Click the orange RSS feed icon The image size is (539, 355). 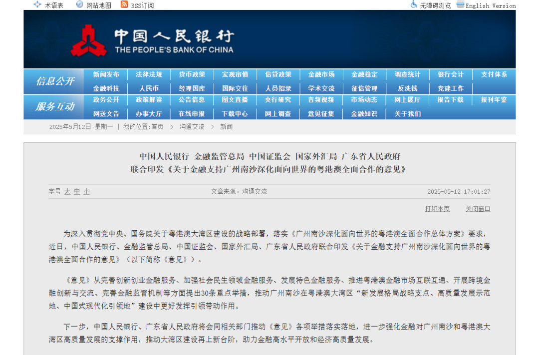coord(124,4)
